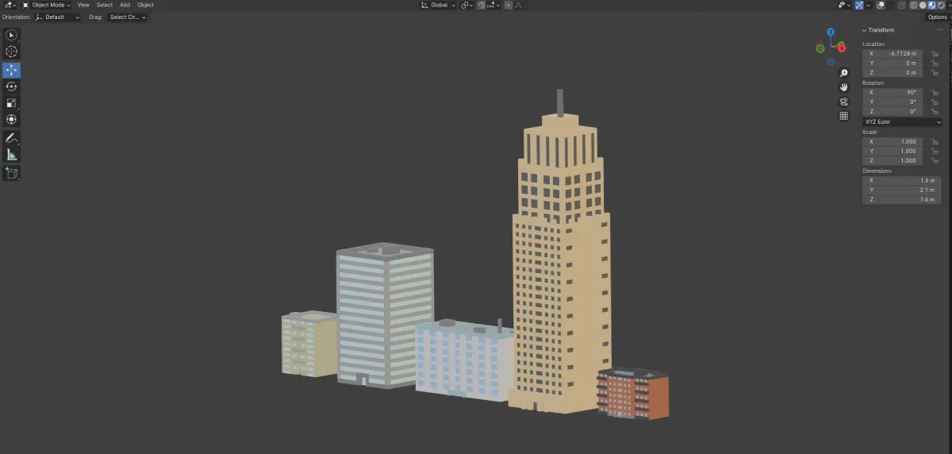This screenshot has width=952, height=454.
Task: Open the Options dropdown
Action: [938, 17]
